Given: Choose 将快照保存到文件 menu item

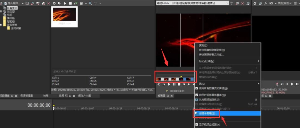Looking at the screenshot, I should (228, 55).
